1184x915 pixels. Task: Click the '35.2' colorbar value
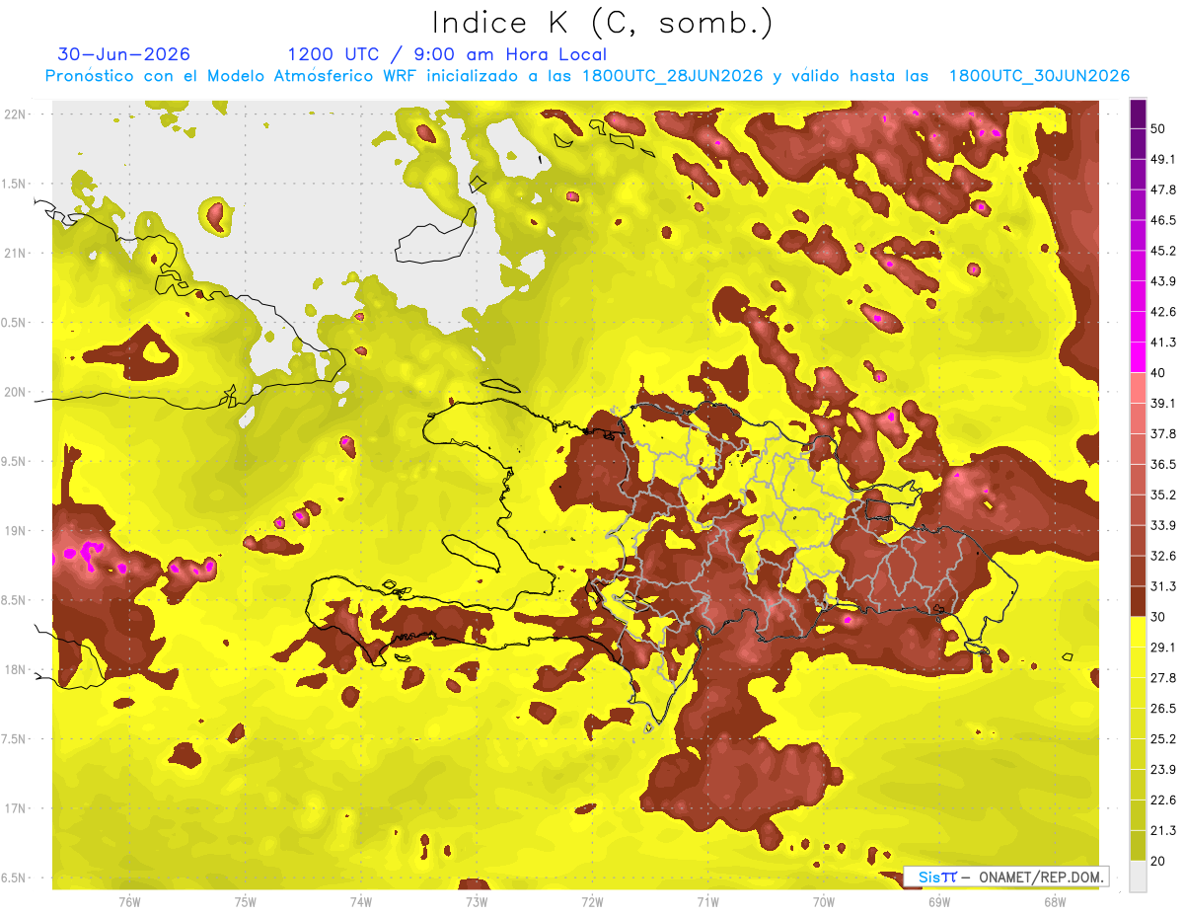[1162, 495]
